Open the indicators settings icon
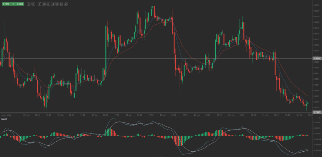Viewport: 322px width, 157px height. (x=48, y=4)
